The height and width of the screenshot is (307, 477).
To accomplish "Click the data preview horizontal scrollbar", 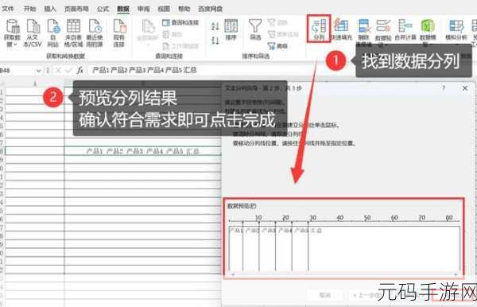I will click(x=343, y=274).
